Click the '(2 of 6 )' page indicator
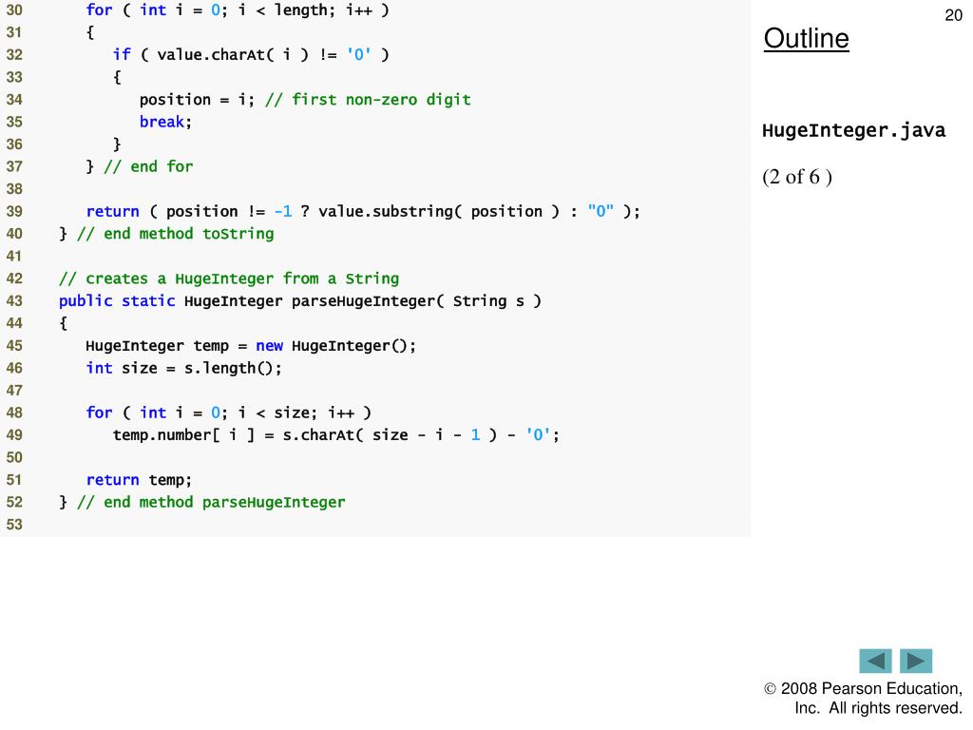Image resolution: width=973 pixels, height=730 pixels. (x=797, y=177)
